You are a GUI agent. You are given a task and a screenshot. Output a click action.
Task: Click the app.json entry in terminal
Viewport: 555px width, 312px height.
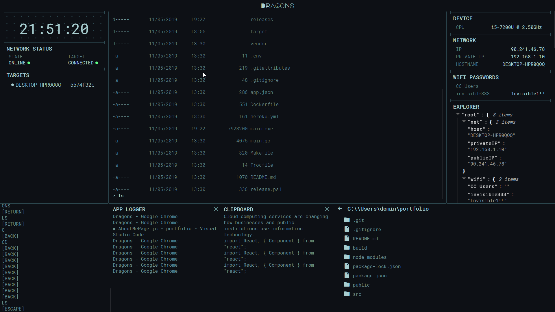tap(262, 92)
